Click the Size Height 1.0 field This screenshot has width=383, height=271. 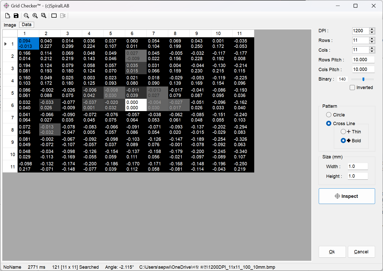pos(358,176)
